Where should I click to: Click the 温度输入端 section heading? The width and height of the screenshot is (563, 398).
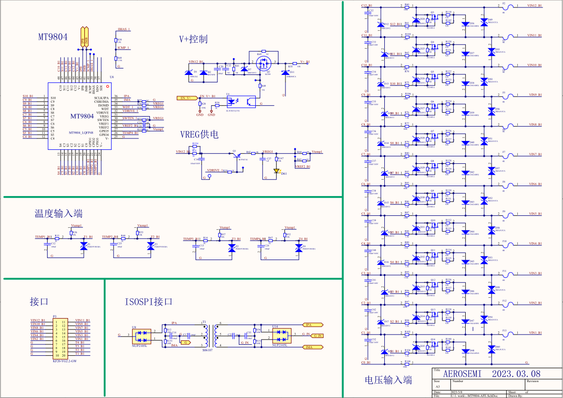click(x=58, y=214)
